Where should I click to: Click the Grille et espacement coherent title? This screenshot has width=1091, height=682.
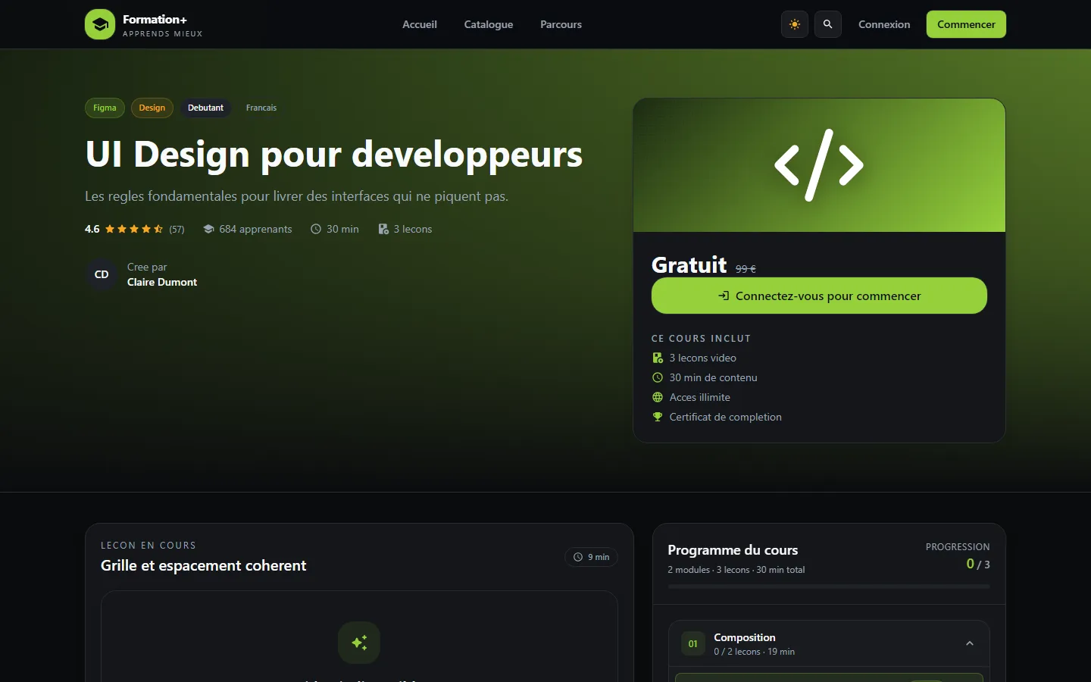point(203,565)
